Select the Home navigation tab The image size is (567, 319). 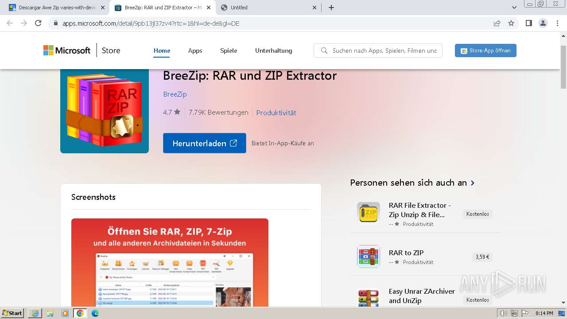pos(162,51)
